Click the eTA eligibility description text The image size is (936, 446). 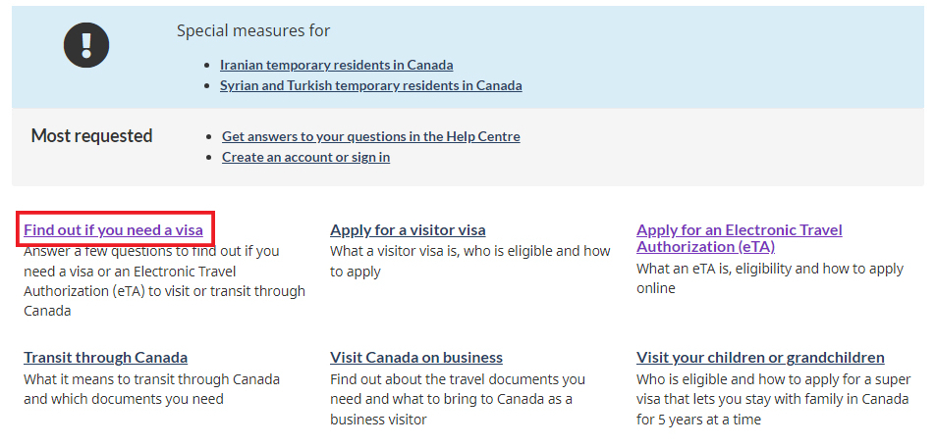pyautogui.click(x=769, y=278)
